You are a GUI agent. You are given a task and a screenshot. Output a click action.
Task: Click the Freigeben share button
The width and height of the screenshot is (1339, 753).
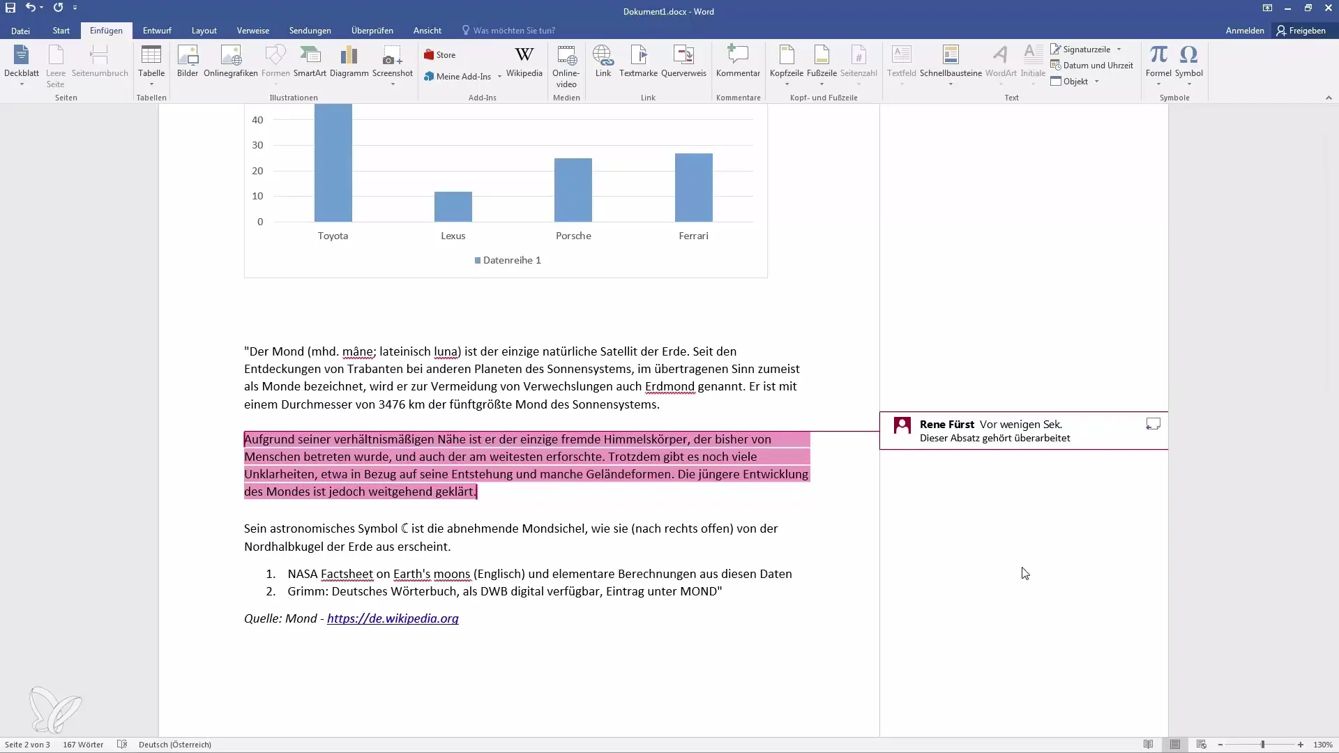[1301, 31]
